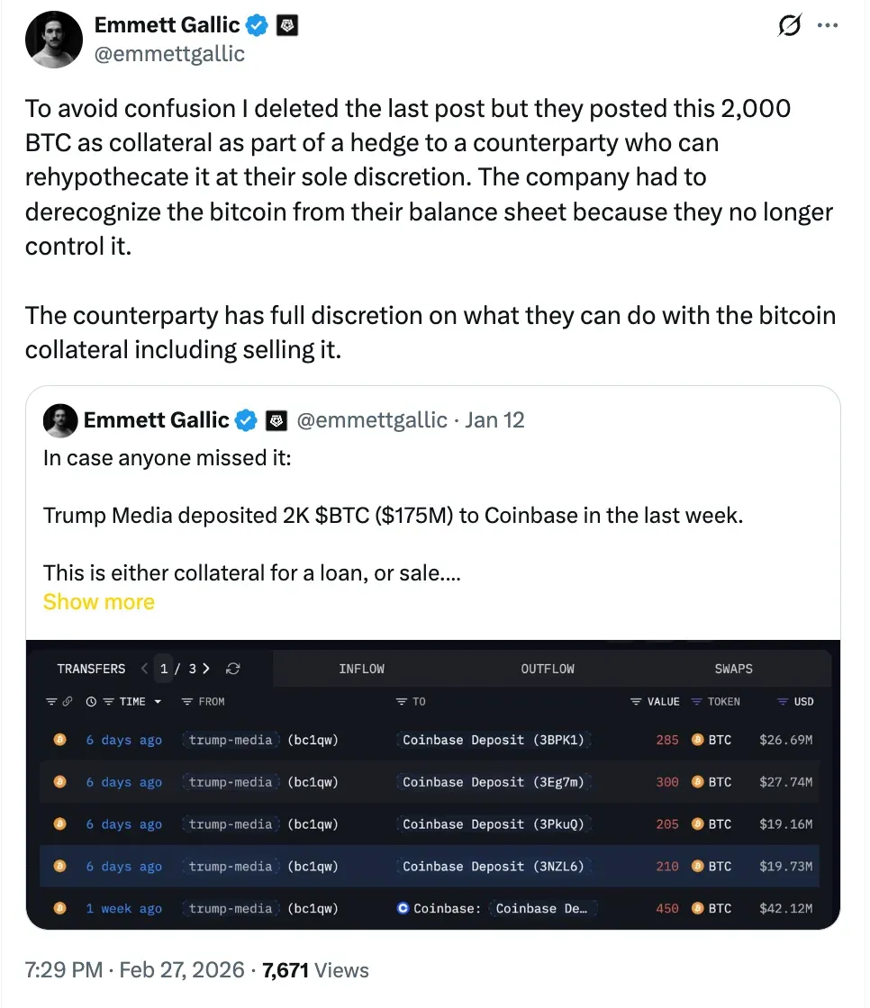The image size is (870, 1008).
Task: Refresh the transfers list
Action: [232, 669]
